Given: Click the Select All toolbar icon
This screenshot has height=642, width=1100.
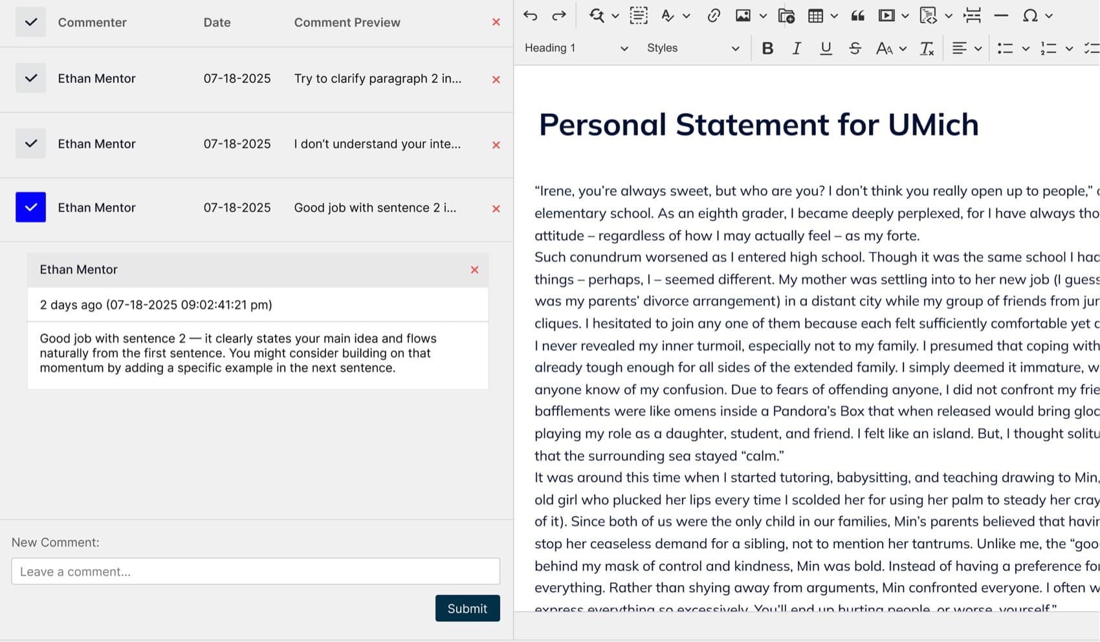Looking at the screenshot, I should (x=639, y=16).
